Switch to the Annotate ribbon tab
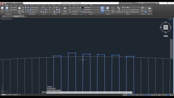The image size is (174, 98). 43,5
